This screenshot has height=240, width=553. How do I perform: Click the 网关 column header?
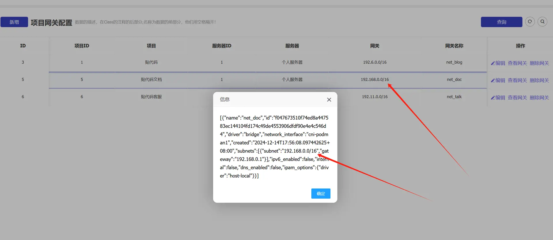tap(374, 46)
